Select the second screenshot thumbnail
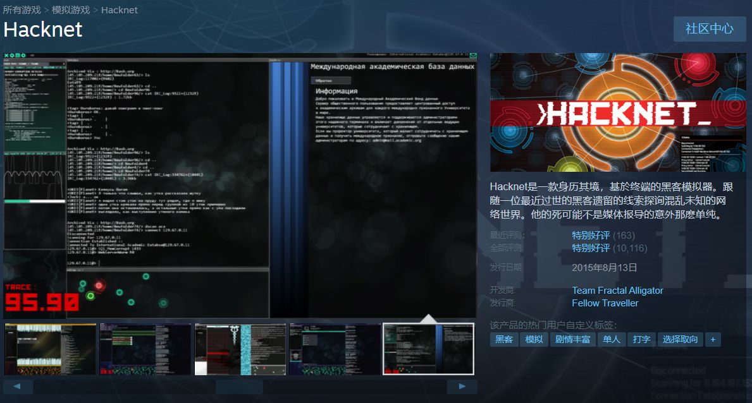The image size is (752, 403). coord(145,349)
